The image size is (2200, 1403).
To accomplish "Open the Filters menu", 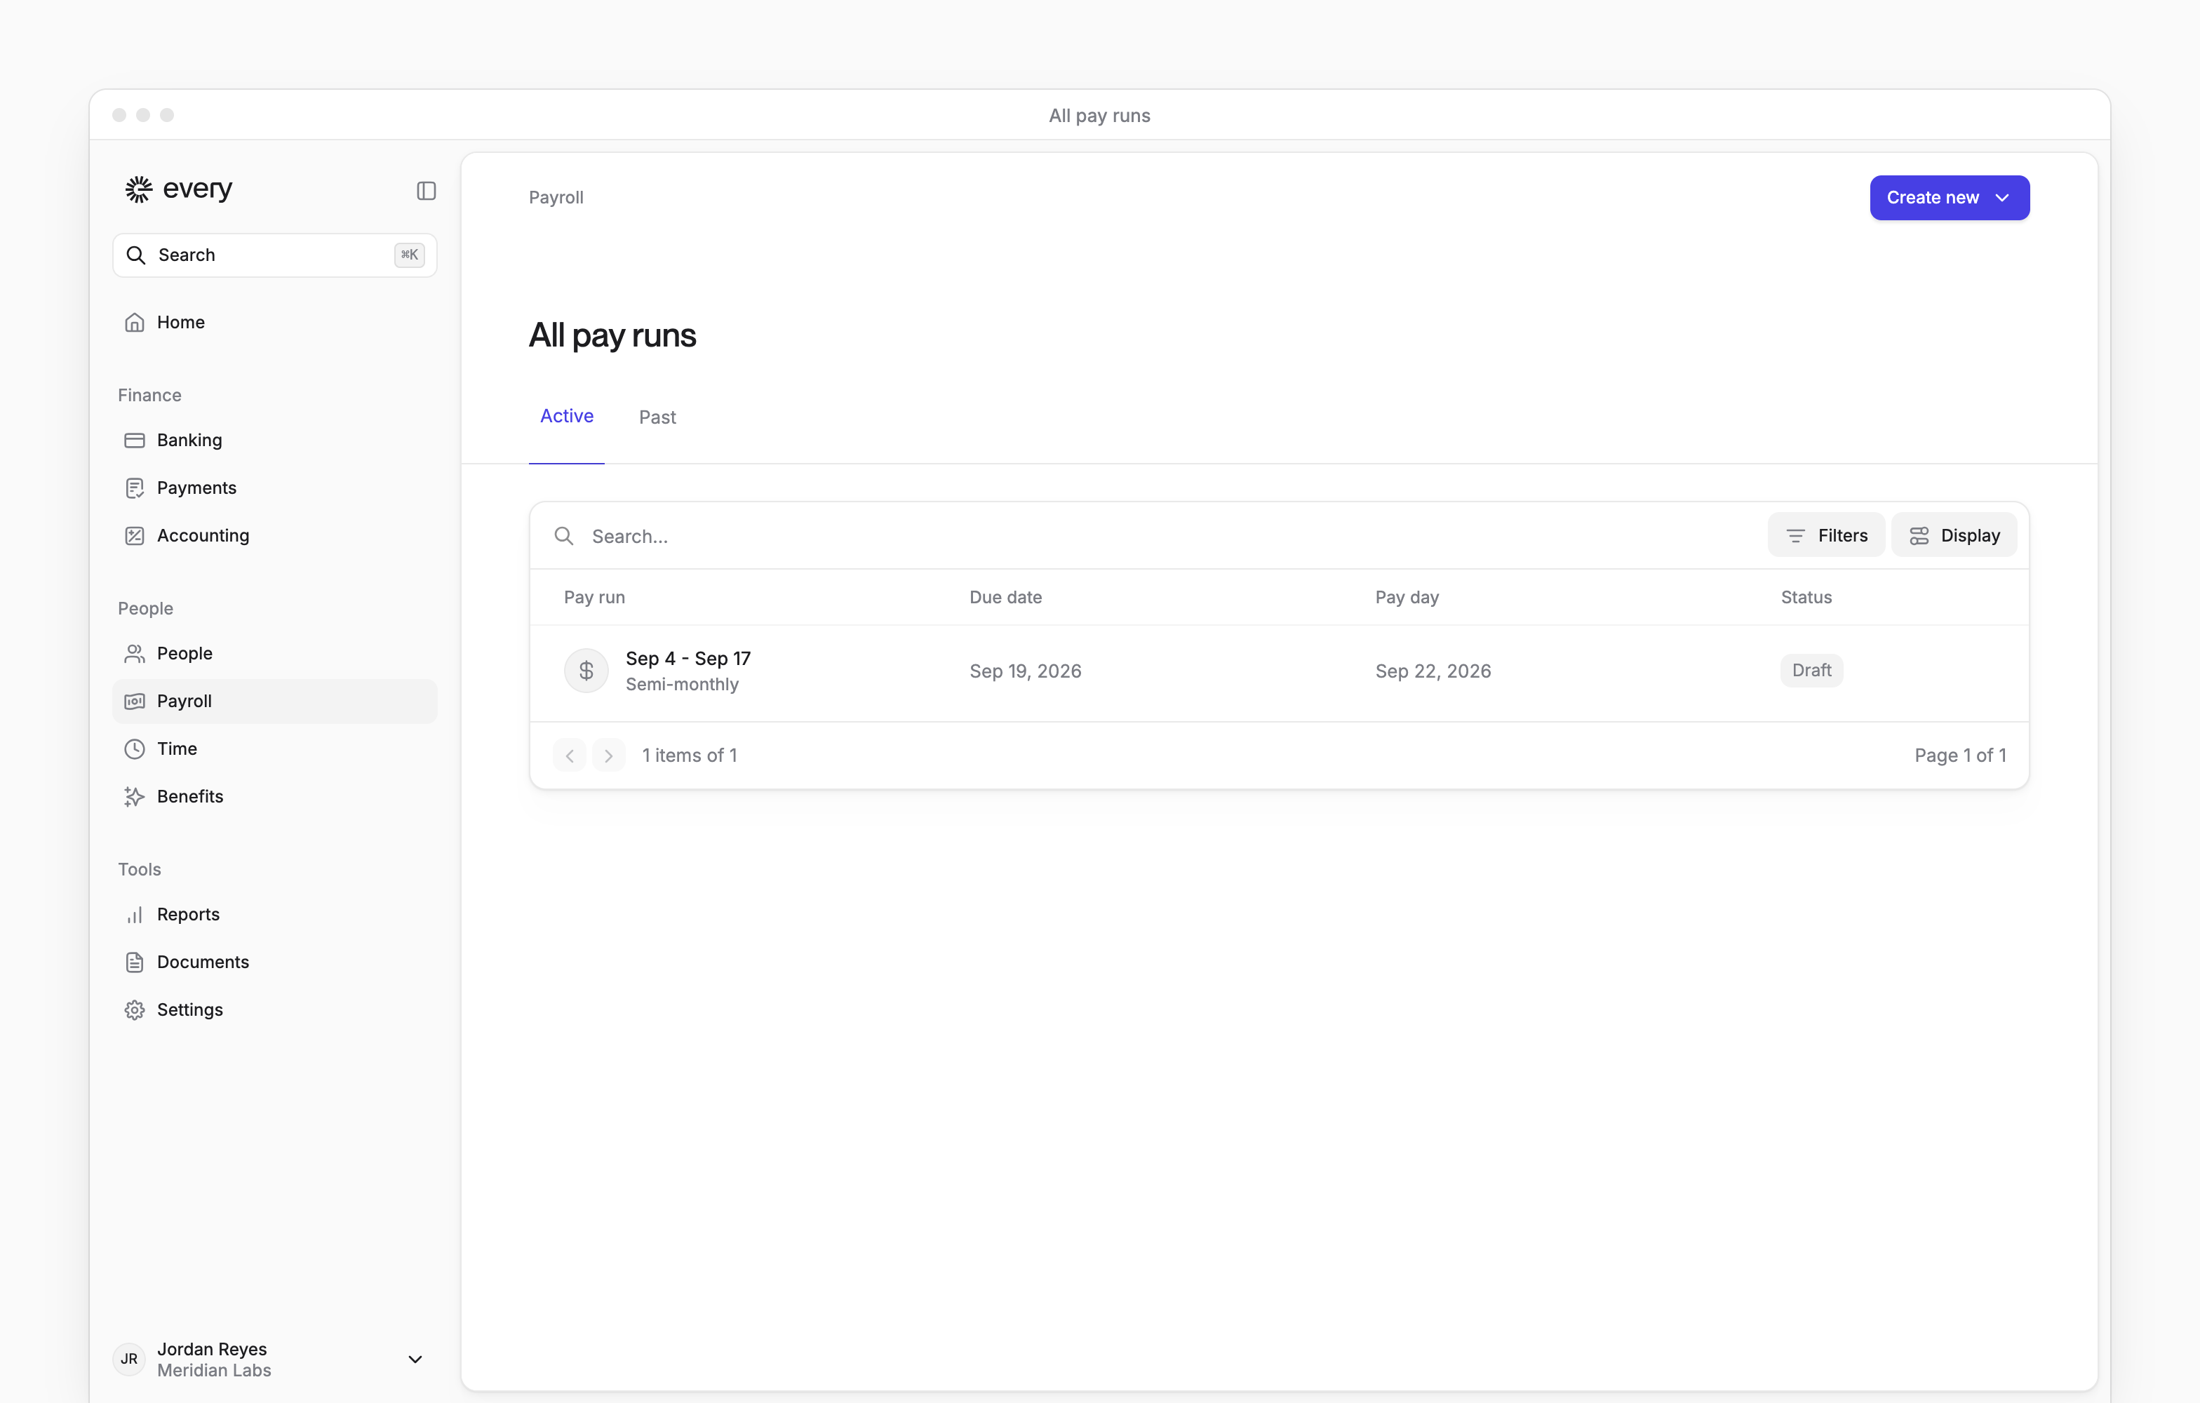I will click(1825, 535).
